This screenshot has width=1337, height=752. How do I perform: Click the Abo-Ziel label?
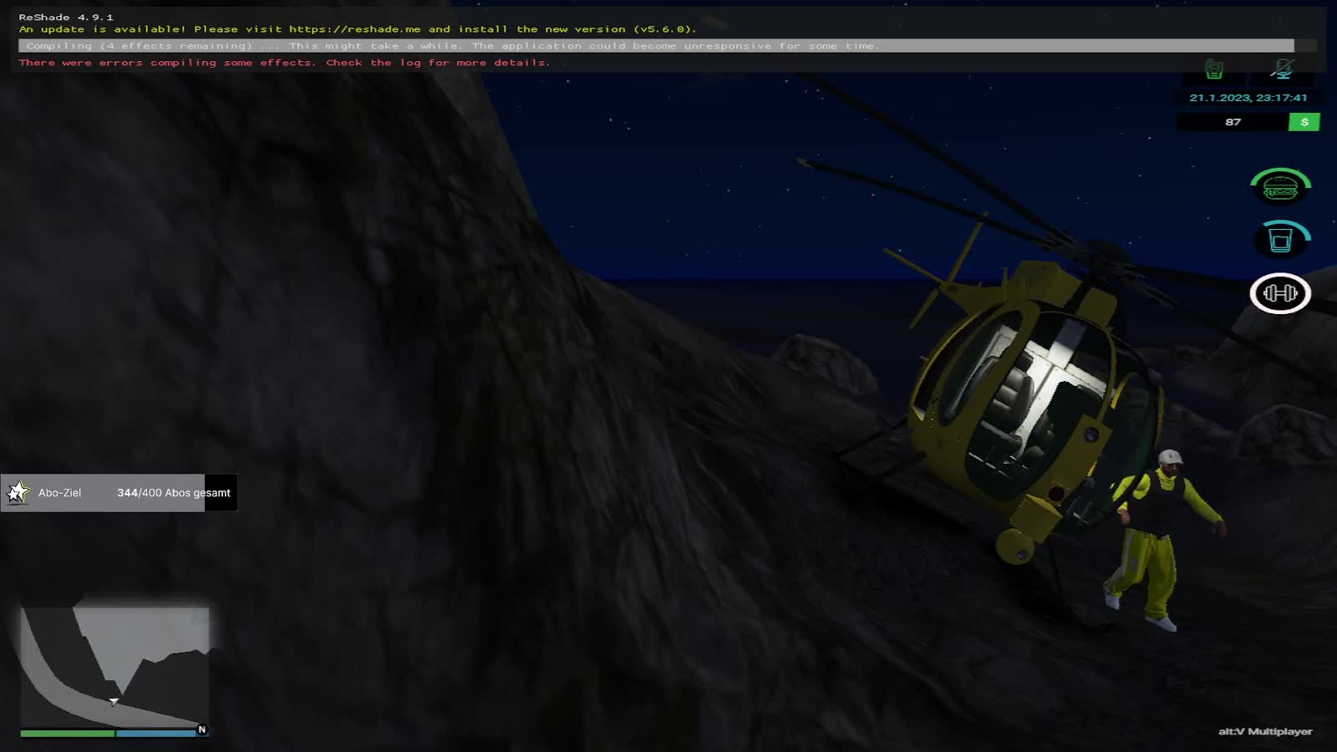(60, 493)
